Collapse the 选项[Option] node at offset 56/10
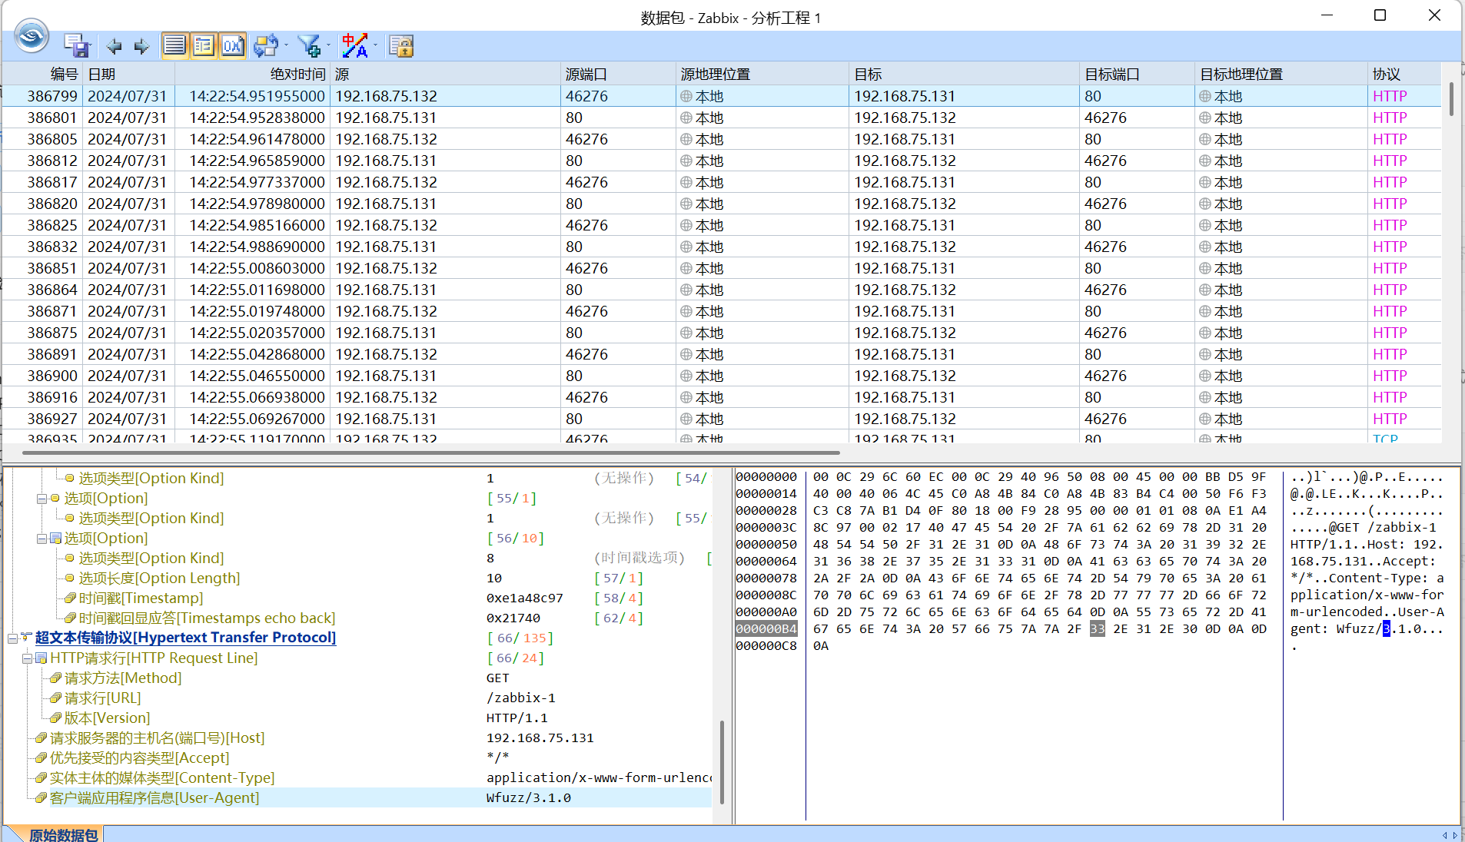Viewport: 1465px width, 842px height. [x=42, y=538]
